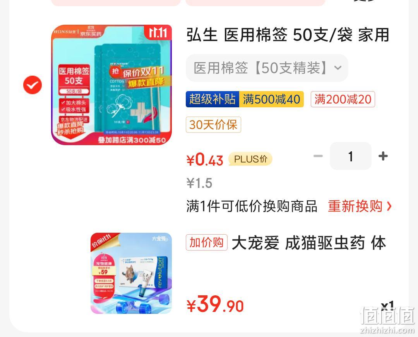The width and height of the screenshot is (418, 337).
Task: Tap the 超级补贴 满500减40 promotion tag
Action: (245, 99)
